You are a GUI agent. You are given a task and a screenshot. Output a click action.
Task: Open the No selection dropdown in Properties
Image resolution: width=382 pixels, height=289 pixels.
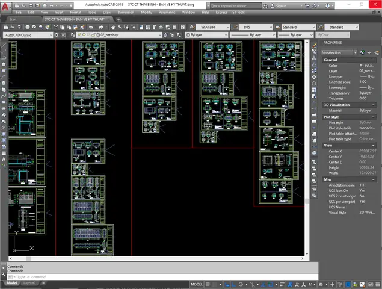click(x=339, y=52)
